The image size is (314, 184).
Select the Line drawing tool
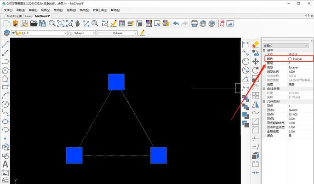5,44
